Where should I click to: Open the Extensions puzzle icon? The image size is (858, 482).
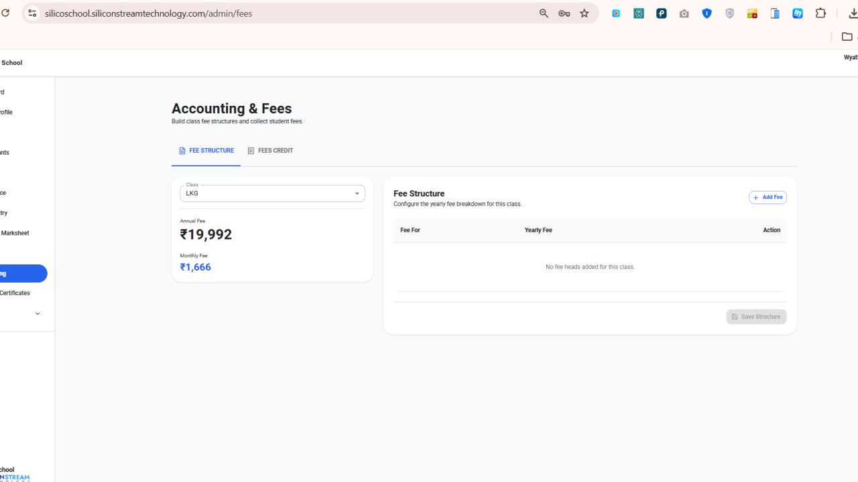coord(820,13)
